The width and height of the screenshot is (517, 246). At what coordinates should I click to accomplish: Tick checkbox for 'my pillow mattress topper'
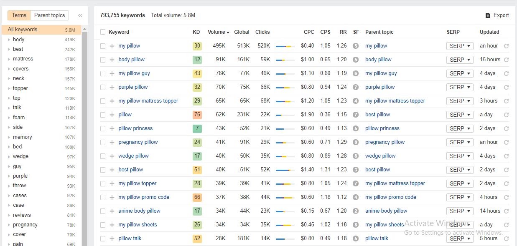[x=103, y=101]
